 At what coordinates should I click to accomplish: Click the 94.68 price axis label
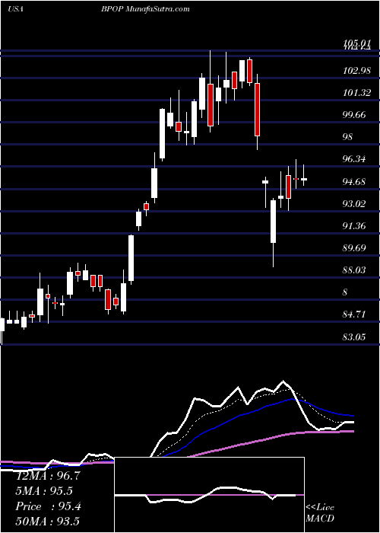tap(355, 181)
